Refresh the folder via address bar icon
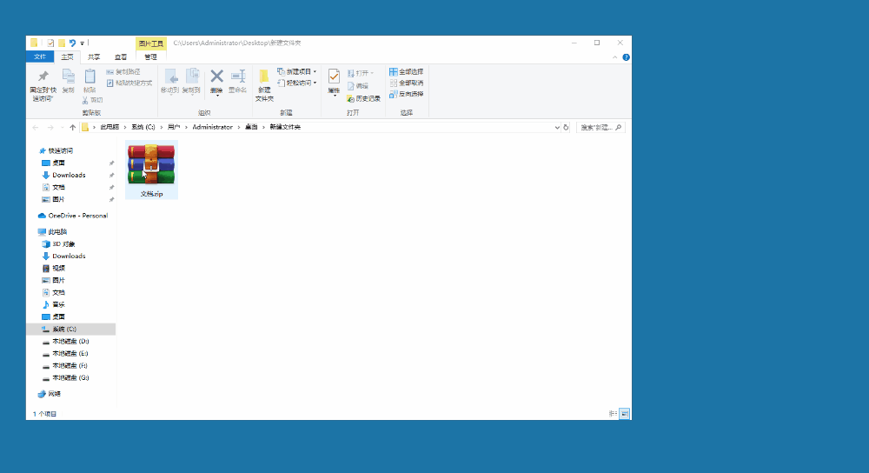 (x=566, y=127)
